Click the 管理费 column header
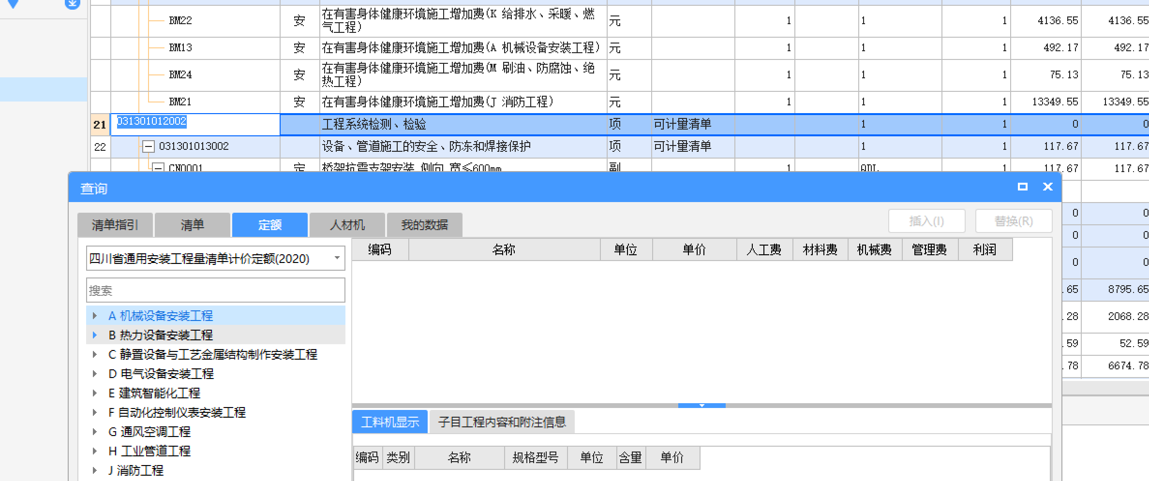1149x481 pixels. tap(930, 249)
